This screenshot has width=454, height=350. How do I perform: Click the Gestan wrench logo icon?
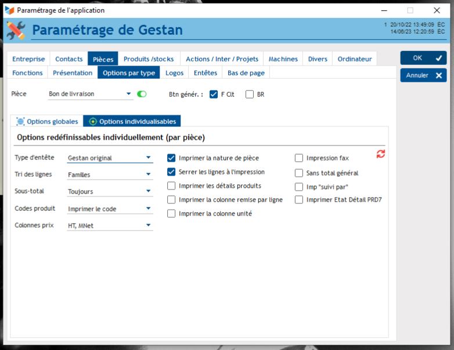pyautogui.click(x=15, y=30)
